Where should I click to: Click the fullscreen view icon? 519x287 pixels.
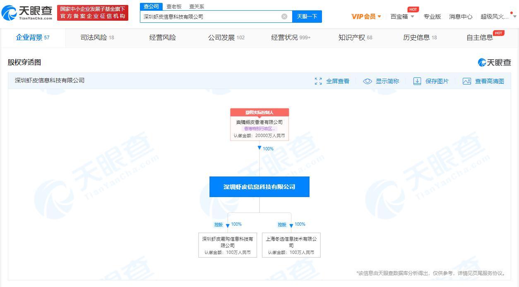tap(318, 81)
